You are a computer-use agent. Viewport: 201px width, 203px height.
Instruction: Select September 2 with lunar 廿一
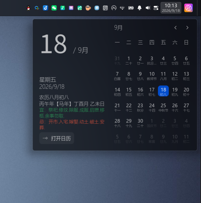point(140,61)
